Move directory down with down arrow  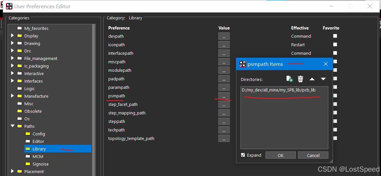point(323,79)
